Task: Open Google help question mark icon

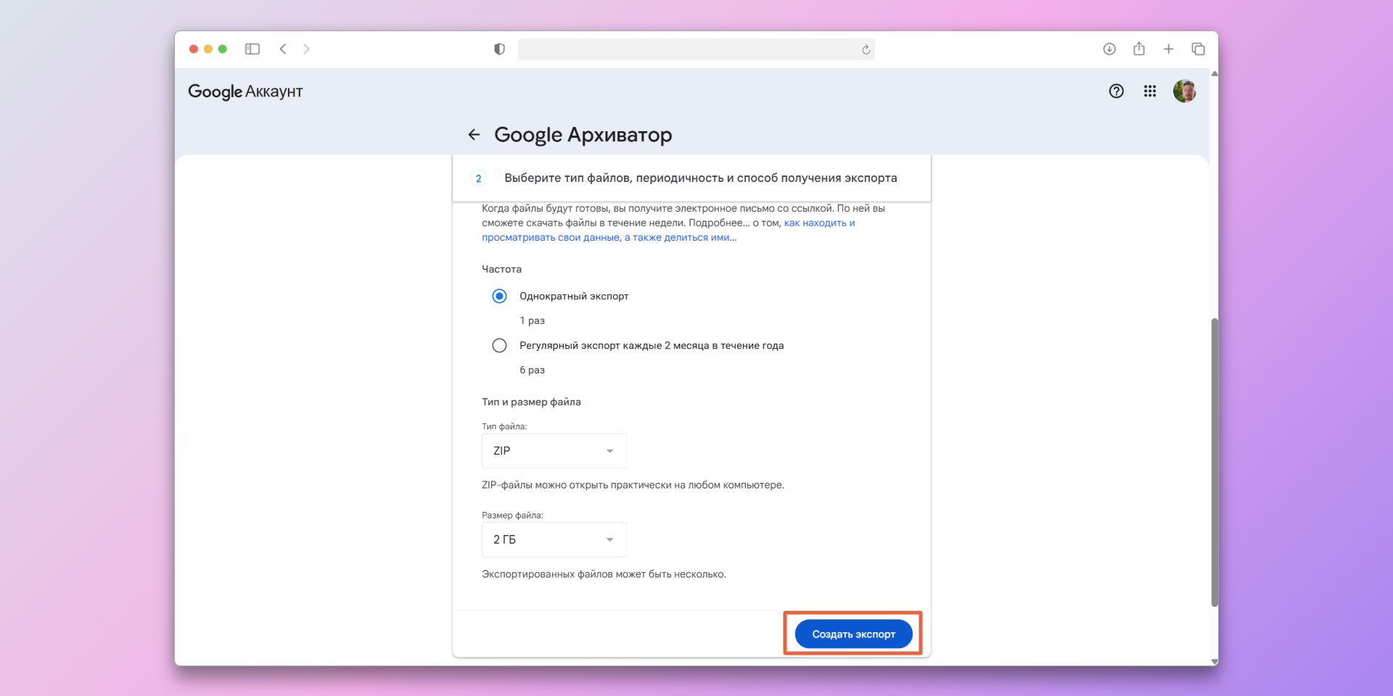Action: click(1117, 91)
